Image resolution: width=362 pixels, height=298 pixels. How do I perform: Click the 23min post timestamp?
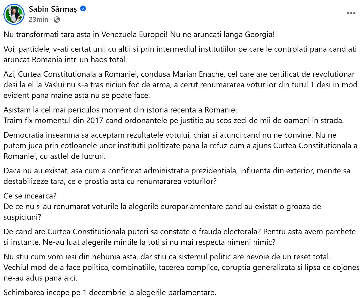(38, 19)
